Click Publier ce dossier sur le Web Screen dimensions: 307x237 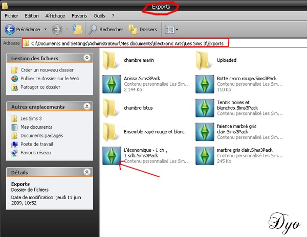coord(50,79)
